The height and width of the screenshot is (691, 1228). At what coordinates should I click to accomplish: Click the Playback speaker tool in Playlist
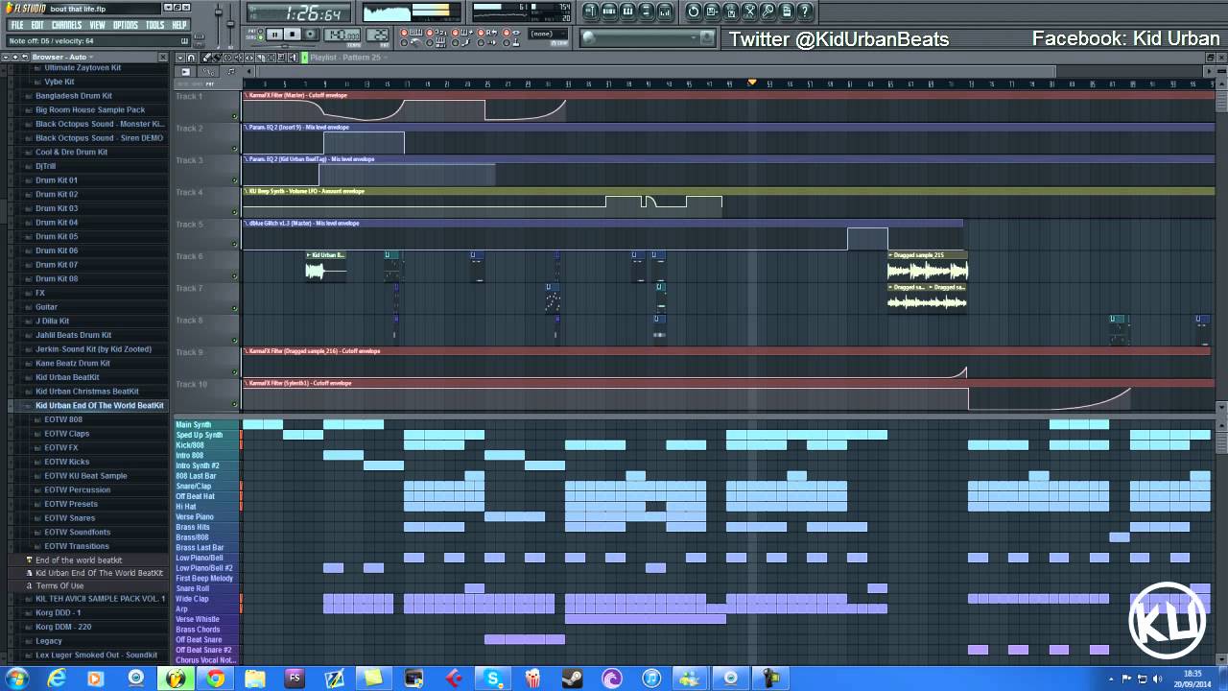click(x=291, y=58)
